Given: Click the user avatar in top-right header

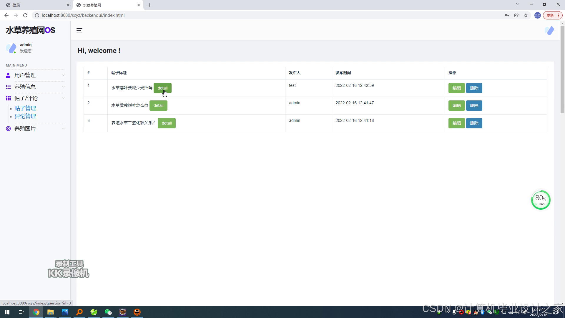Looking at the screenshot, I should click(x=549, y=30).
